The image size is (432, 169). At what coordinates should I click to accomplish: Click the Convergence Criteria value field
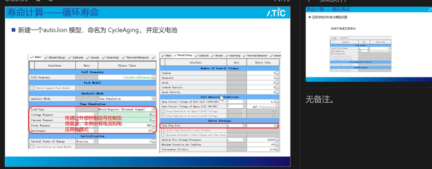(261, 150)
